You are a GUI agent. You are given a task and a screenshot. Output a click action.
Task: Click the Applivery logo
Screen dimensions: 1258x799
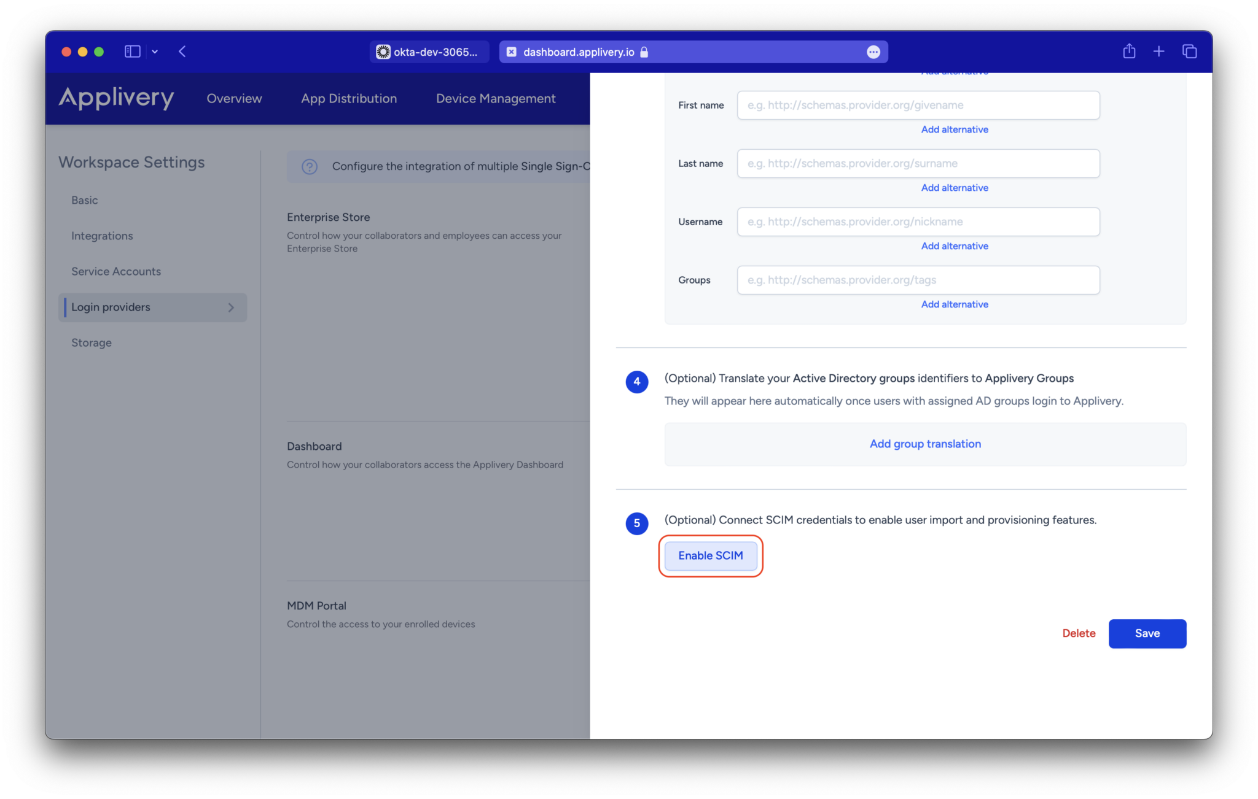116,98
